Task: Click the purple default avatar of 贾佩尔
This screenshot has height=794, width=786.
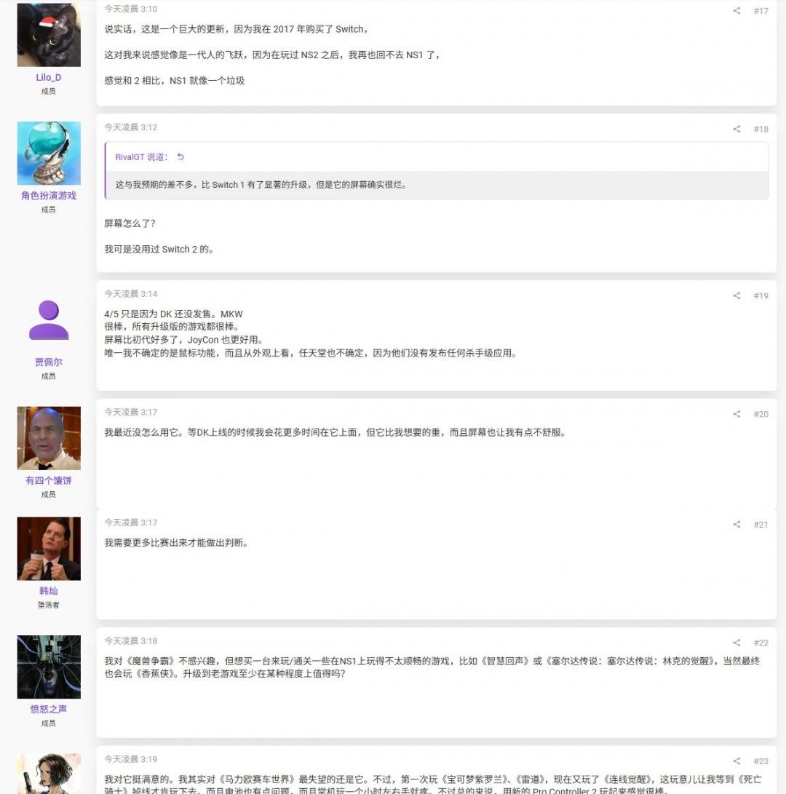Action: point(49,320)
